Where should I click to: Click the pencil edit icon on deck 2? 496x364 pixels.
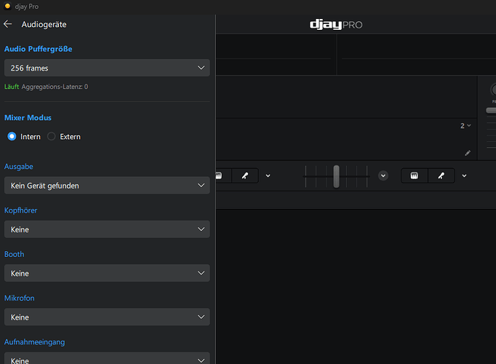(x=468, y=153)
